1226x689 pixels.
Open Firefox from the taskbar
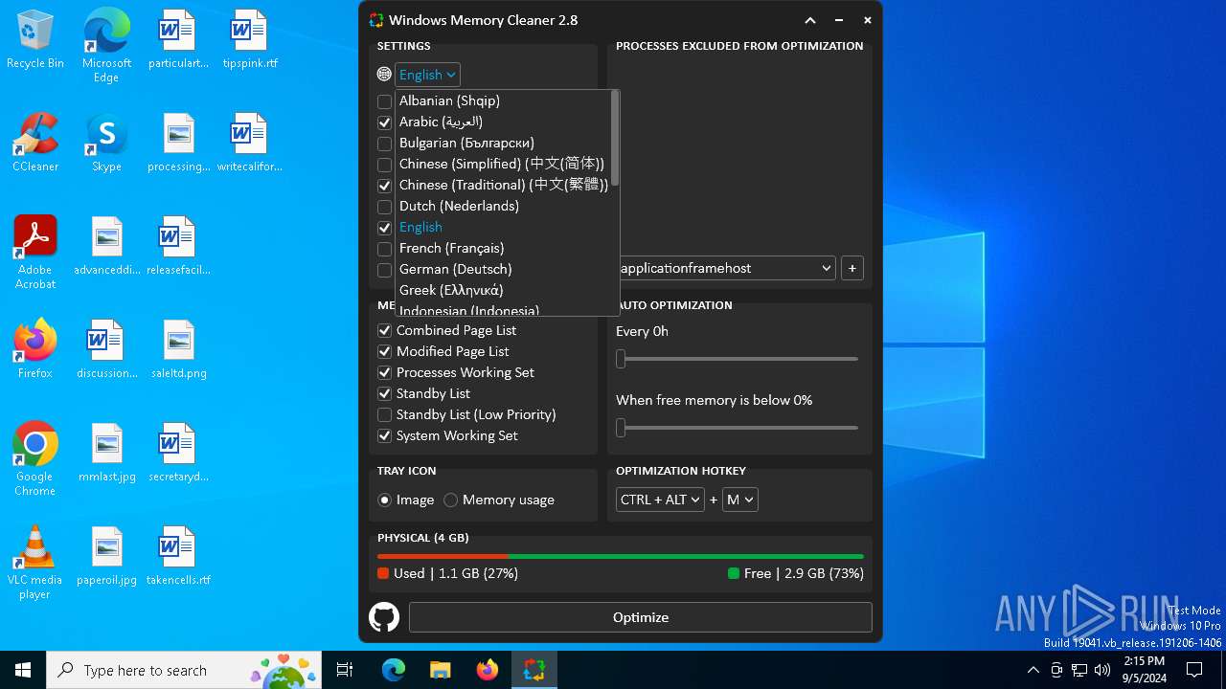coord(488,670)
